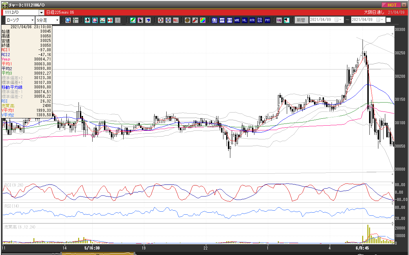Tick the checkbox right of the end date

(389, 20)
